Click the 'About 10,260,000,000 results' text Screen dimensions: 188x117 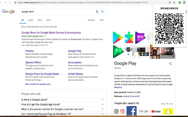(39, 27)
